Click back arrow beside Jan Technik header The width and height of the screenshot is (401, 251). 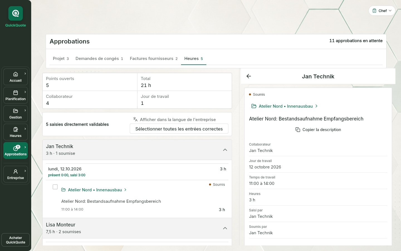click(x=249, y=76)
